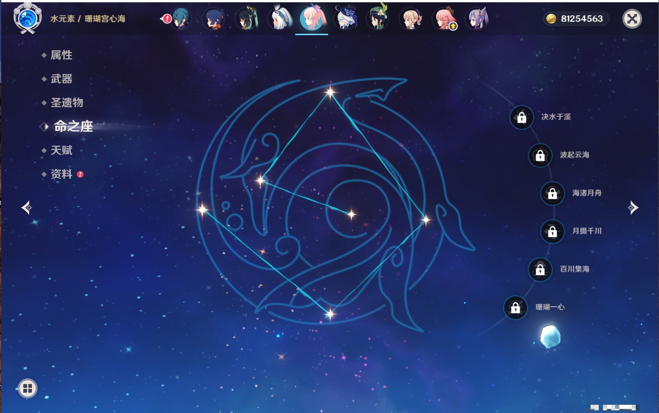This screenshot has height=413, width=659.
Task: Click the glowing crystal item below 珊瑚一心
Action: [550, 337]
